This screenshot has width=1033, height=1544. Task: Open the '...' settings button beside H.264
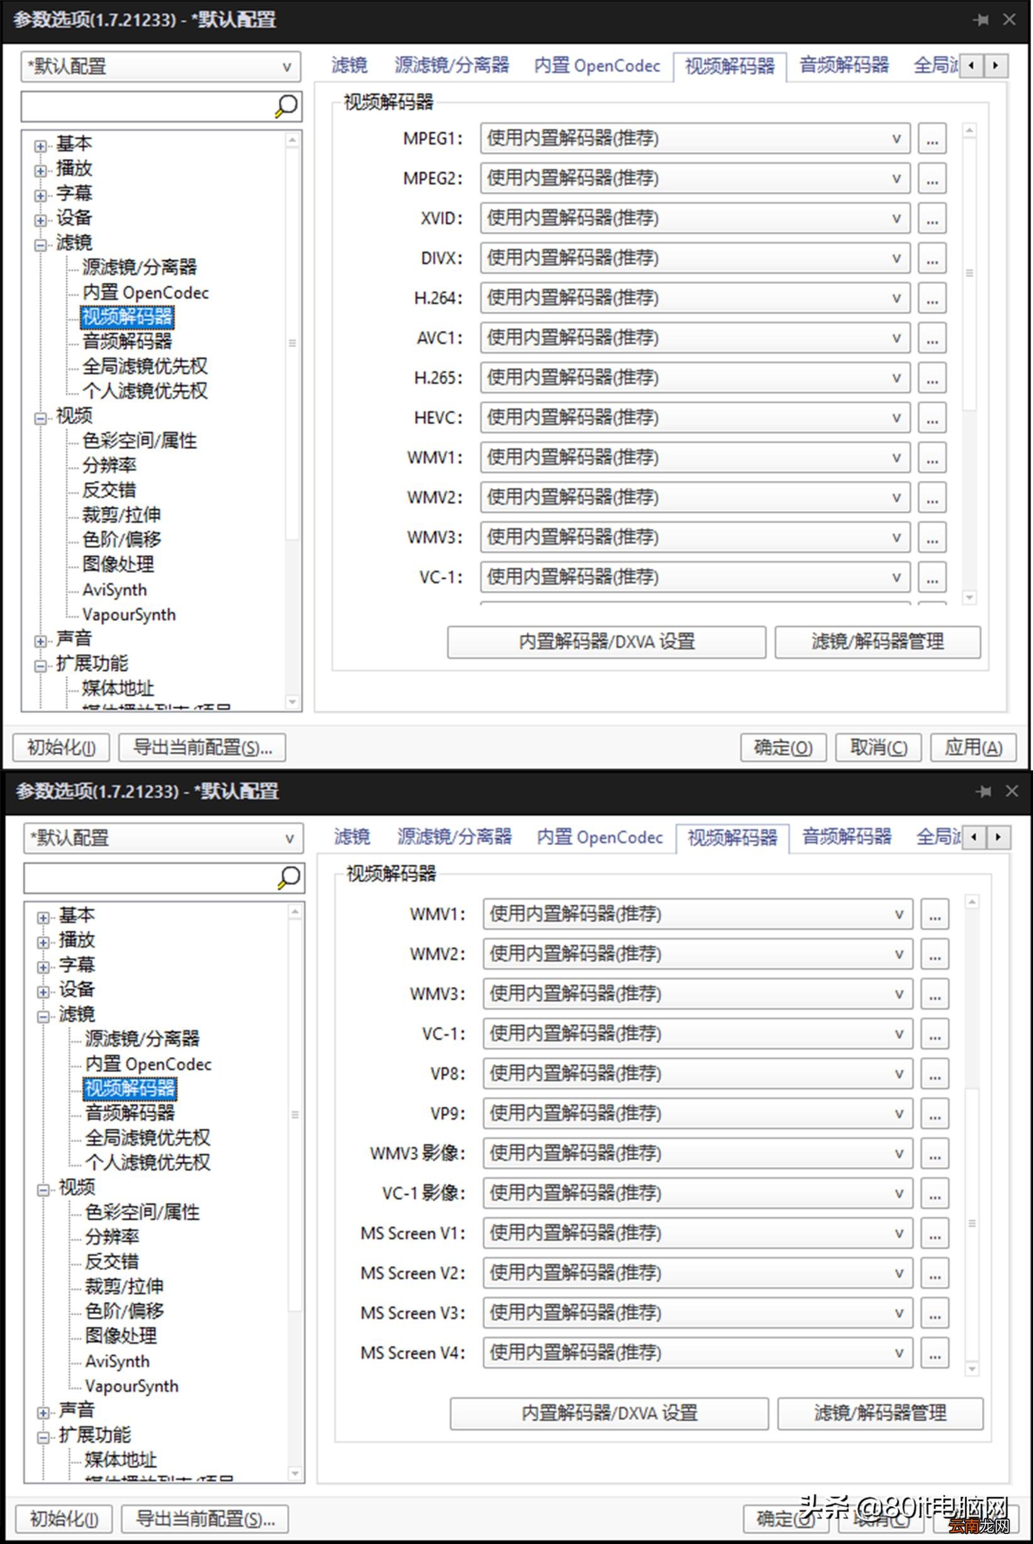click(932, 298)
